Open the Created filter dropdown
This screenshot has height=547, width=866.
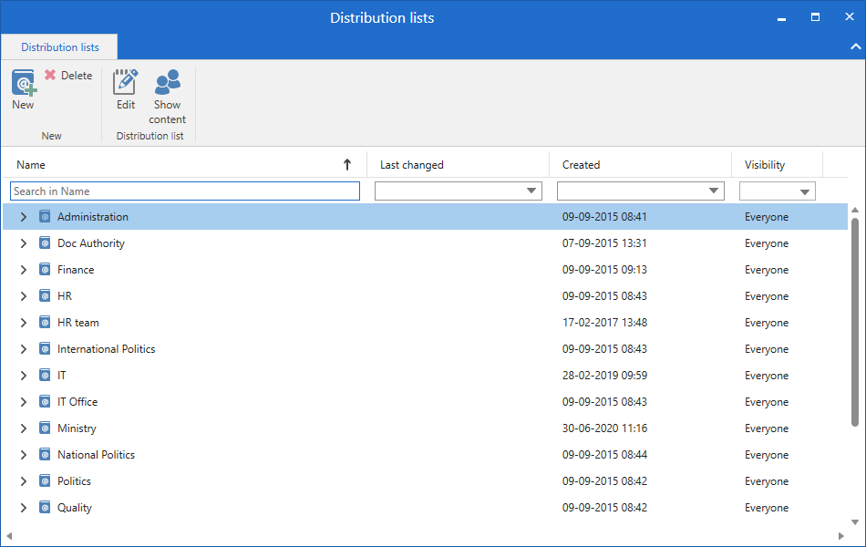pyautogui.click(x=714, y=191)
